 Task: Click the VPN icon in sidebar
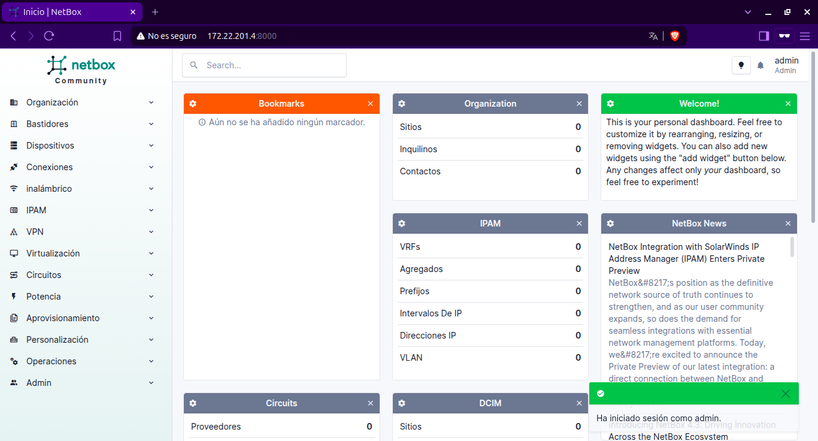[x=14, y=232]
